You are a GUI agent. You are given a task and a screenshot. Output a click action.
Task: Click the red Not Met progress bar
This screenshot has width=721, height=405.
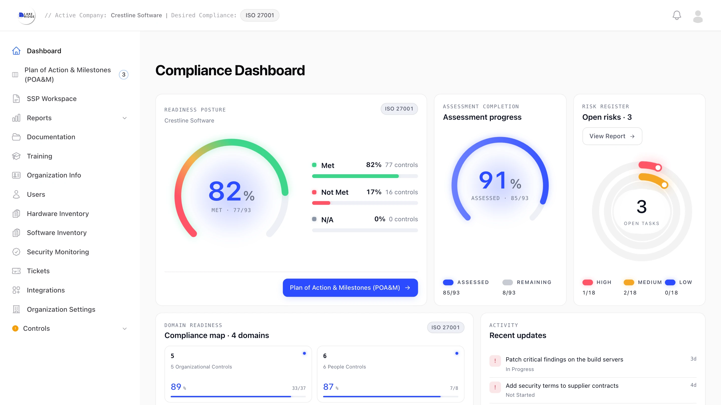tap(365, 203)
